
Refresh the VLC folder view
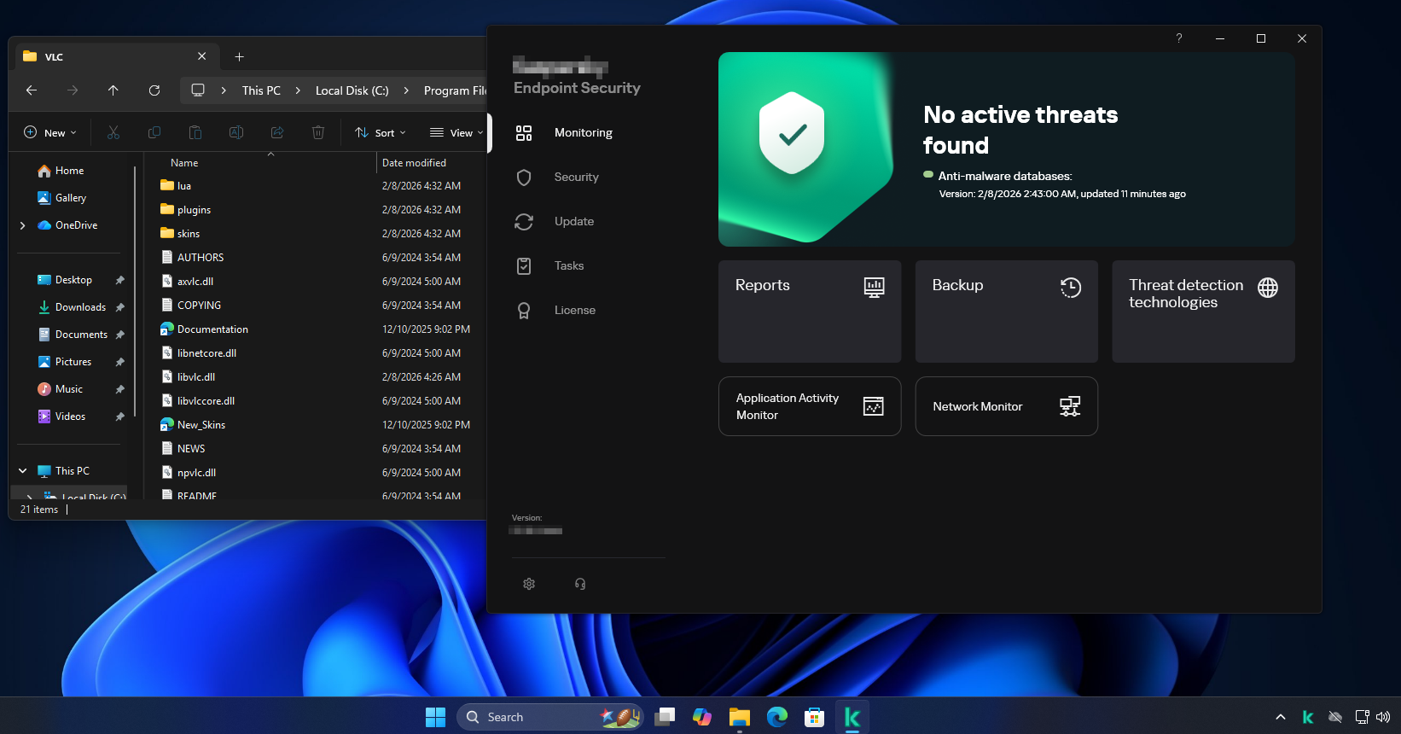tap(154, 90)
